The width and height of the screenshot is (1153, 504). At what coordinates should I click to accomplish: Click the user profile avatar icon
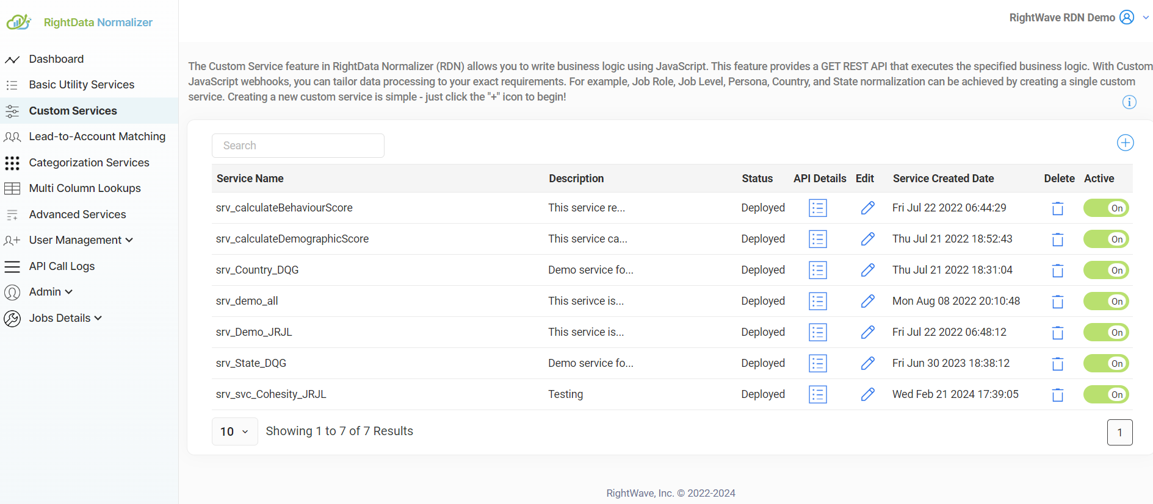(1127, 18)
